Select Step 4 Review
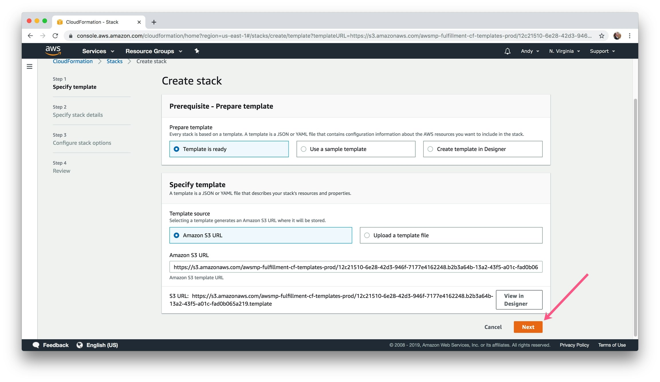The width and height of the screenshot is (660, 382). tap(61, 167)
